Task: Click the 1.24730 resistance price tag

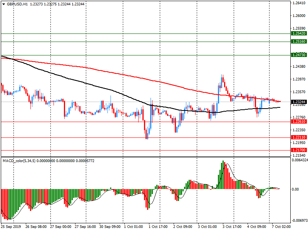Action: point(298,55)
